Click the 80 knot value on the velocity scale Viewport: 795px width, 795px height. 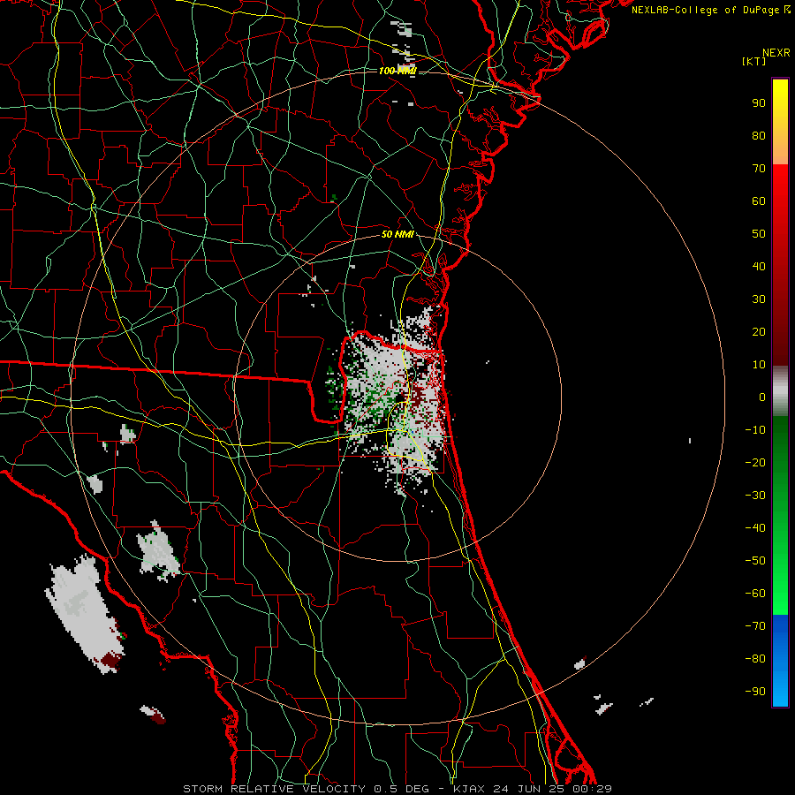coord(759,136)
